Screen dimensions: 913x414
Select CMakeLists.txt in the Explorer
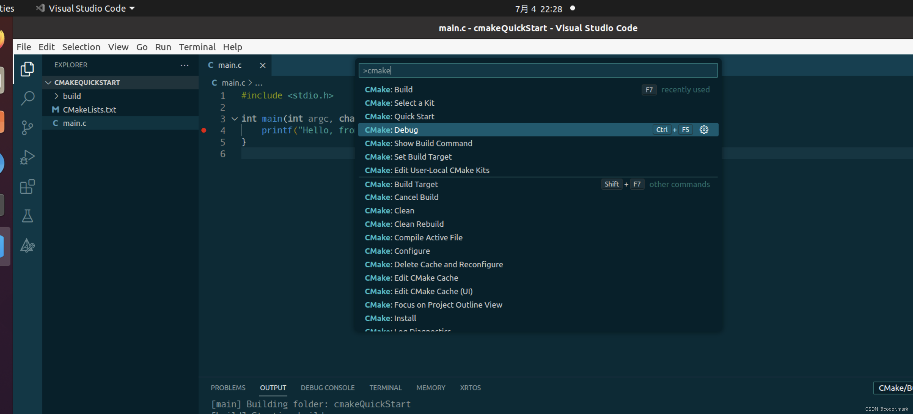(89, 109)
